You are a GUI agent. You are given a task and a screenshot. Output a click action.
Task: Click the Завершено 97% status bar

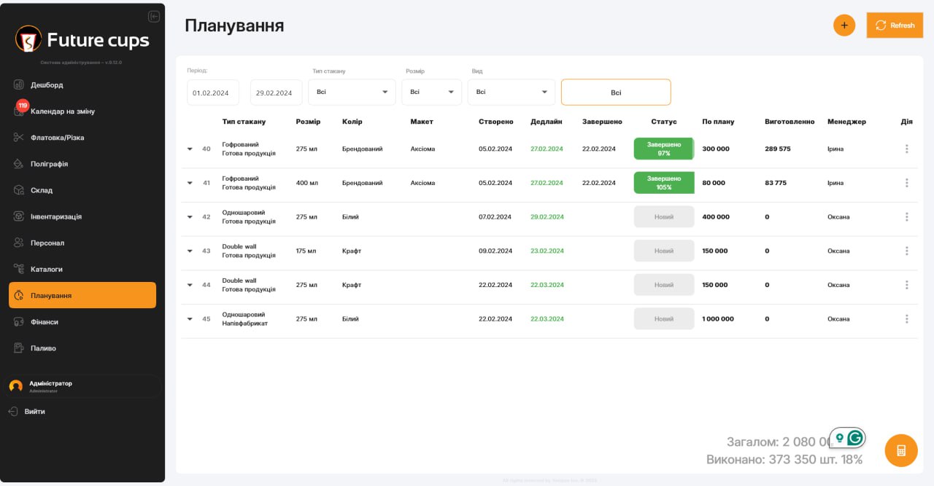click(x=664, y=149)
